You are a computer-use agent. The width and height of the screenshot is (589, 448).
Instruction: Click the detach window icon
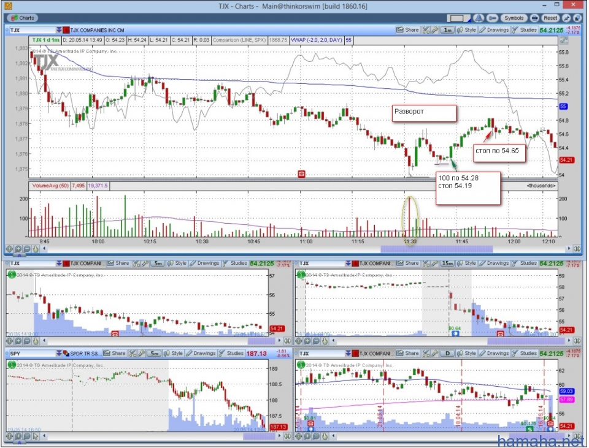pos(577,18)
